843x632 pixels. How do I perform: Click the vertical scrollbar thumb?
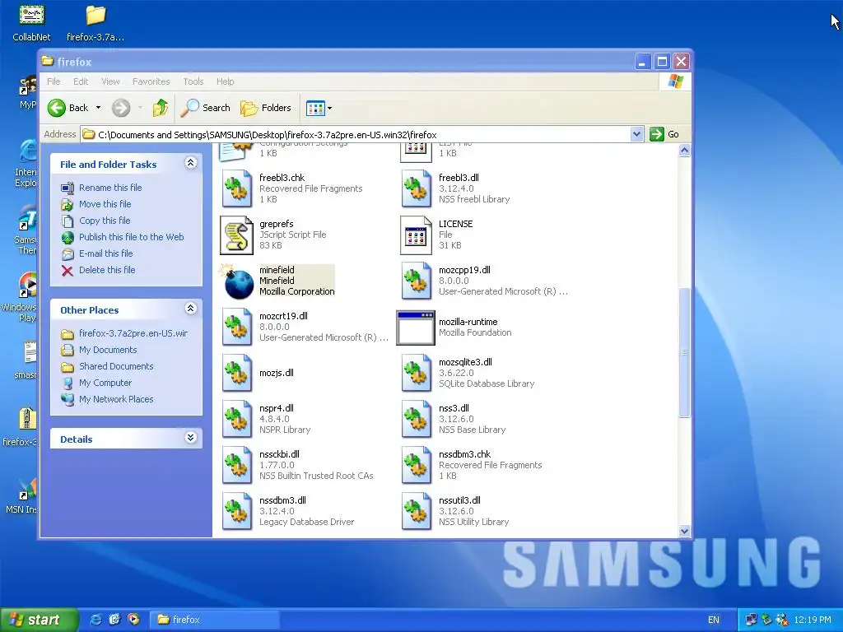[x=684, y=352]
